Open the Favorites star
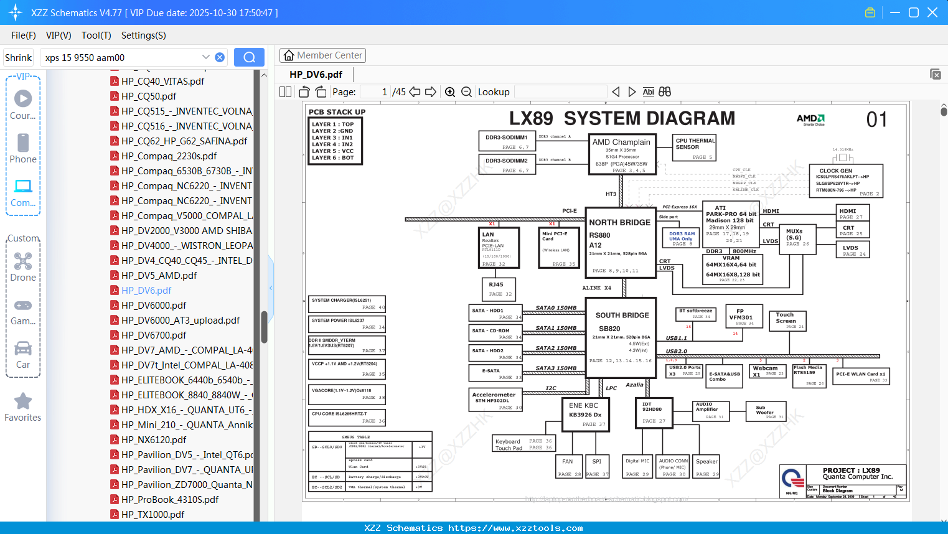This screenshot has width=948, height=534. [x=23, y=407]
